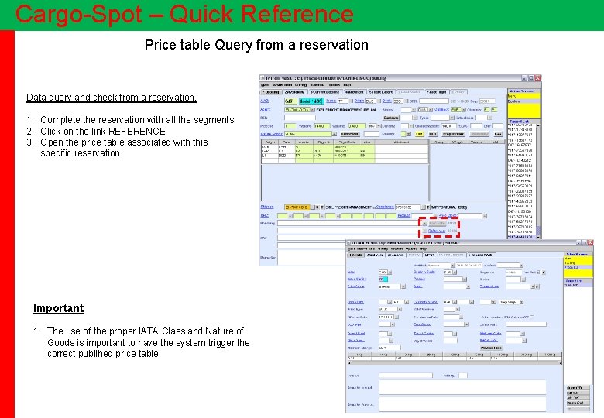Expand the Shipper code dropdown arrow
This screenshot has height=418, width=604.
[313, 207]
